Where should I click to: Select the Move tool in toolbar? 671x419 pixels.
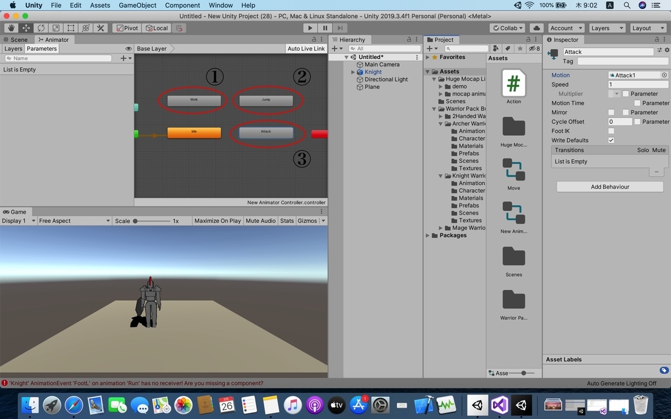pyautogui.click(x=26, y=28)
